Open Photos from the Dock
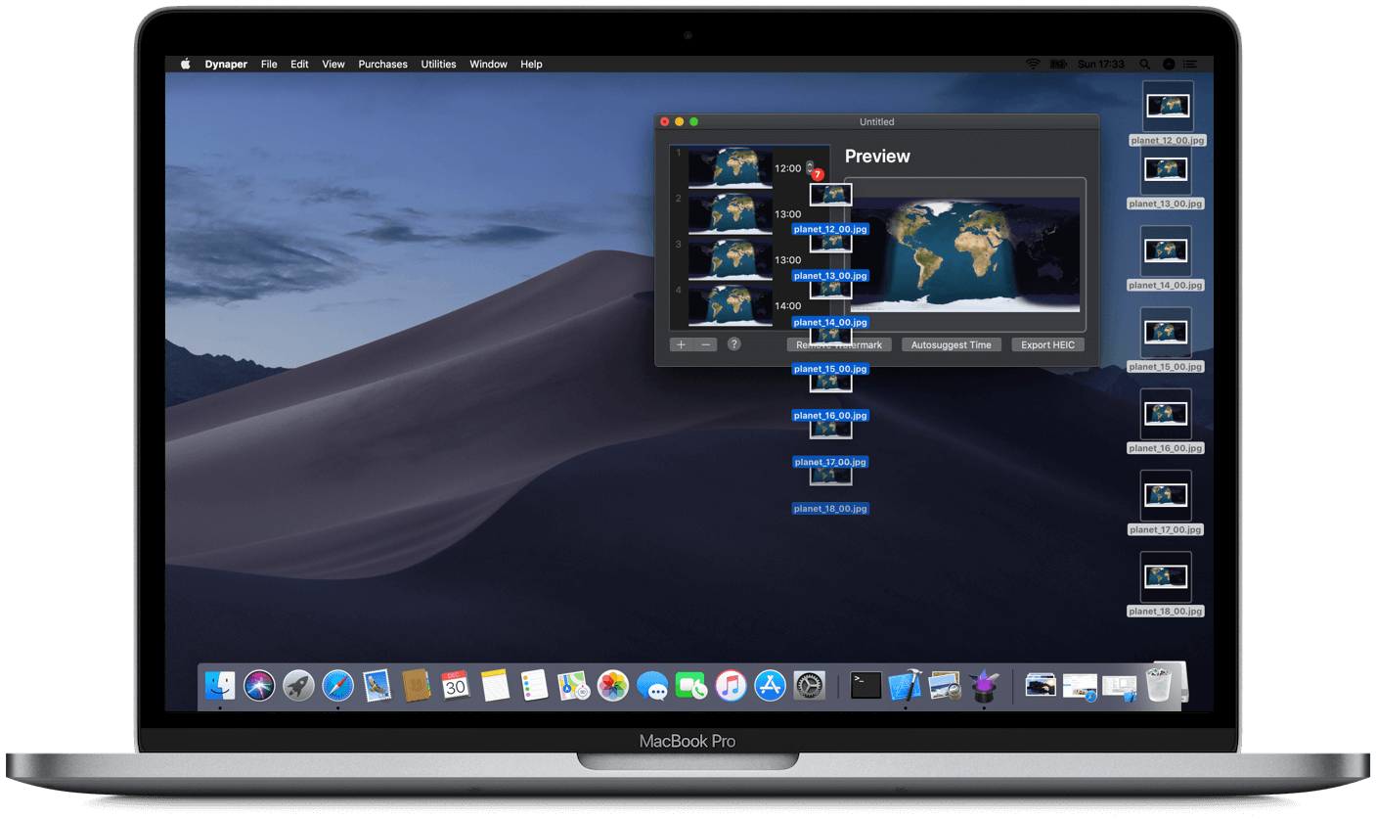The width and height of the screenshot is (1376, 819). pos(612,685)
